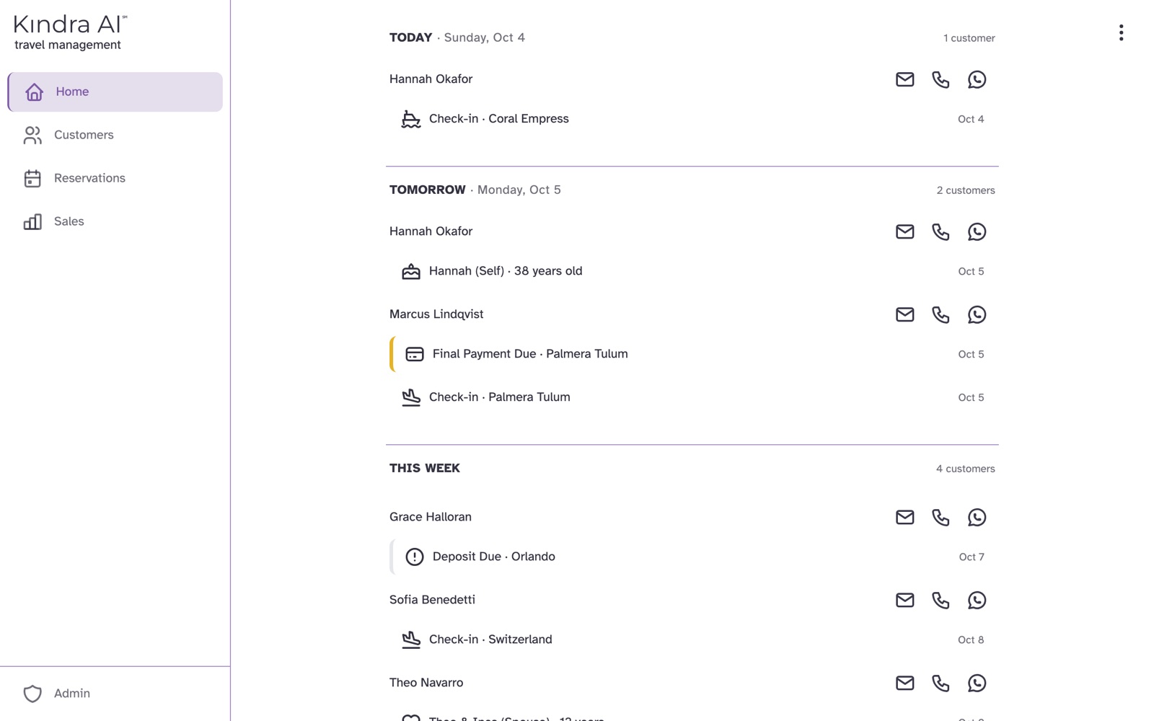Email Hannah Okafor in the Today section

click(x=904, y=79)
